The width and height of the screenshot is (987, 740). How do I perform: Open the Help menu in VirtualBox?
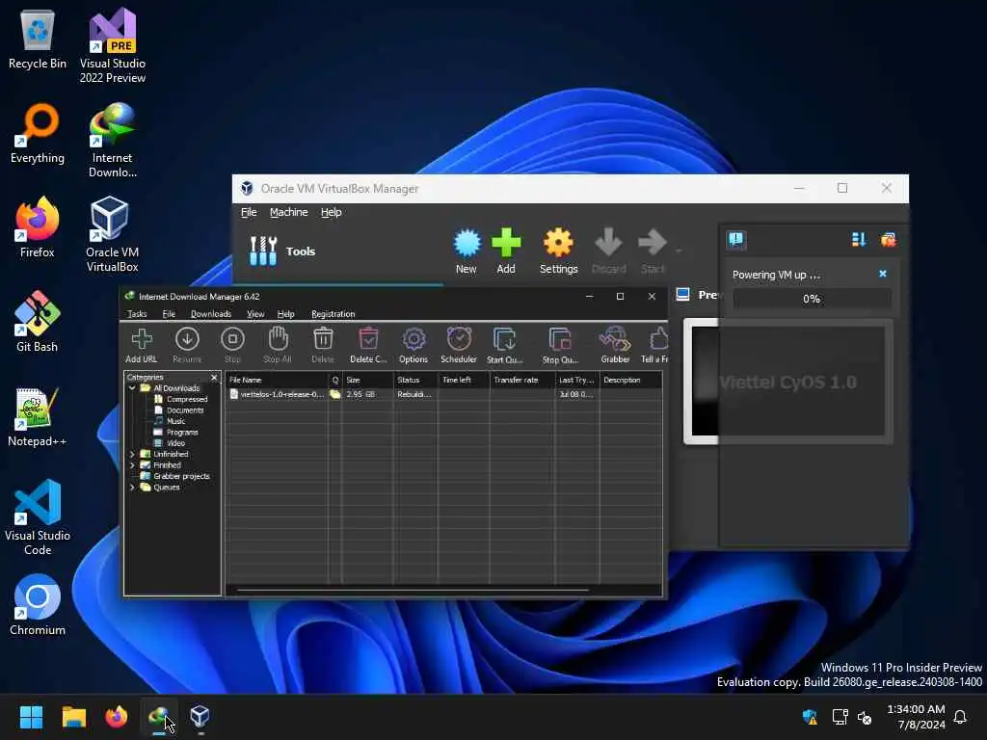coord(332,212)
